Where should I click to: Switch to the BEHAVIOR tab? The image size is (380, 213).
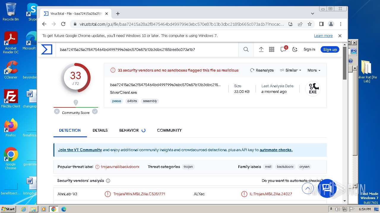point(129,130)
